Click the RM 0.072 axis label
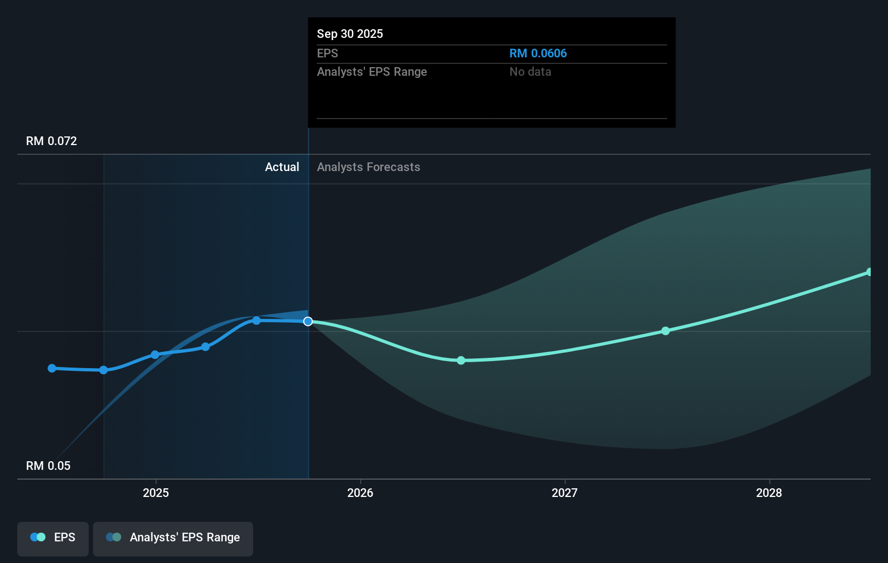This screenshot has height=563, width=888. 51,141
